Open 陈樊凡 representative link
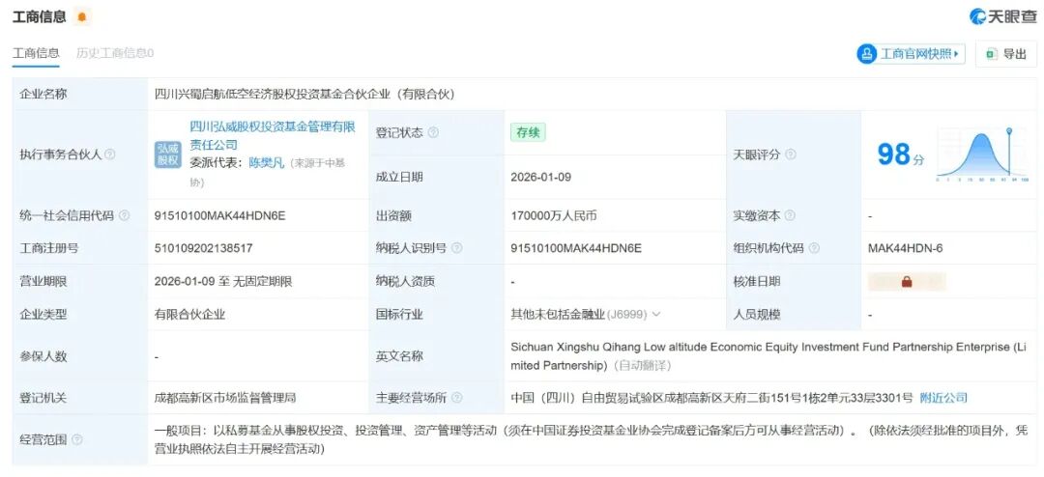The image size is (1044, 477). coord(267,162)
